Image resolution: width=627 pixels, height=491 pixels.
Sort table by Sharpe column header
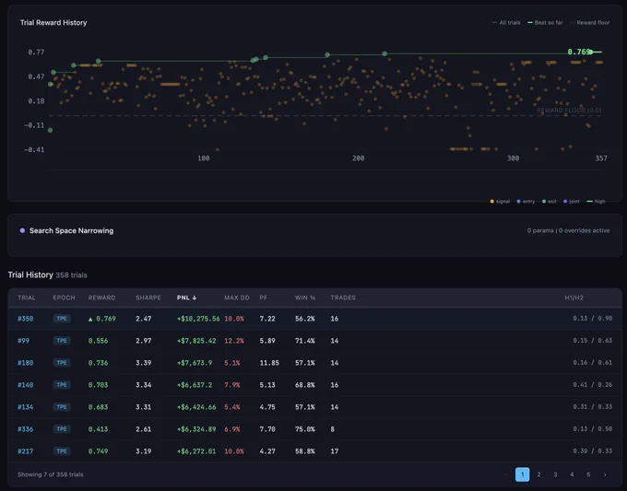148,298
